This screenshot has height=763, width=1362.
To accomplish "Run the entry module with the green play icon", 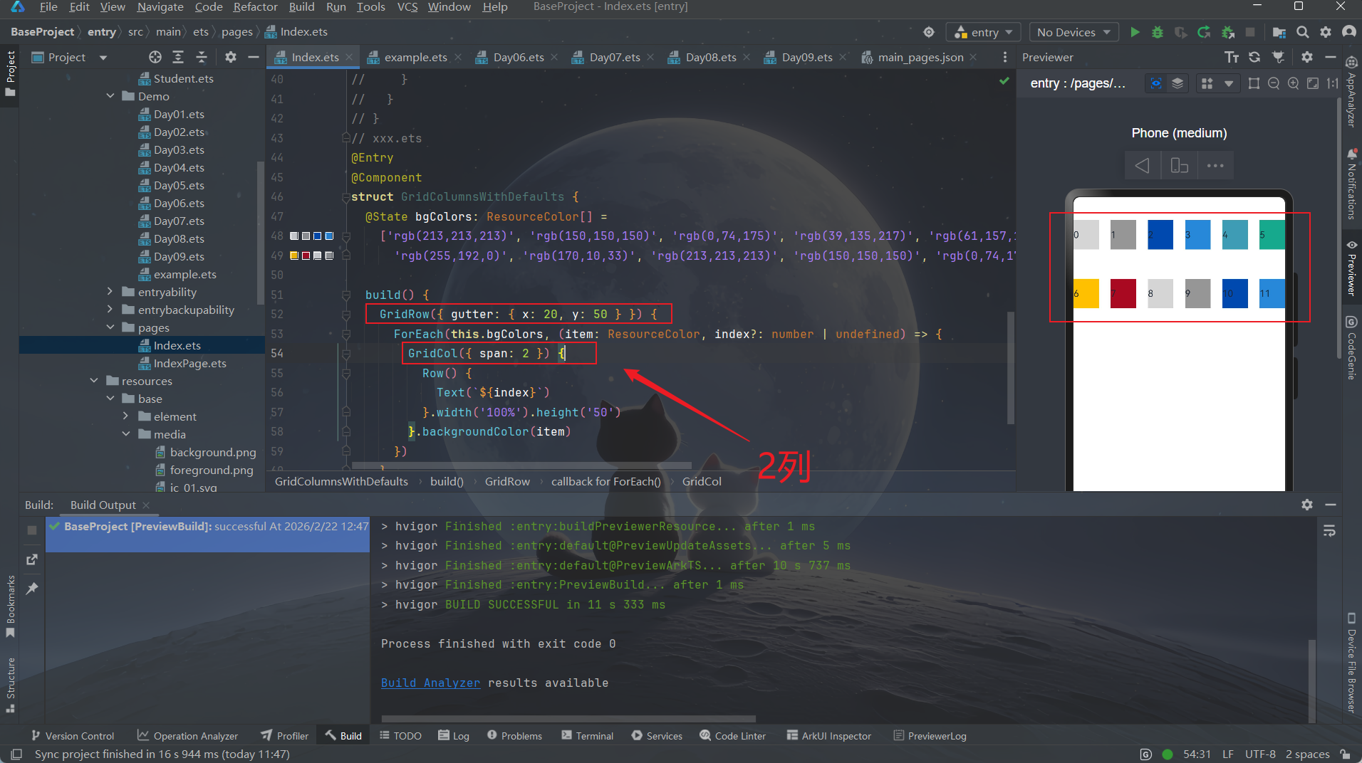I will (1135, 32).
